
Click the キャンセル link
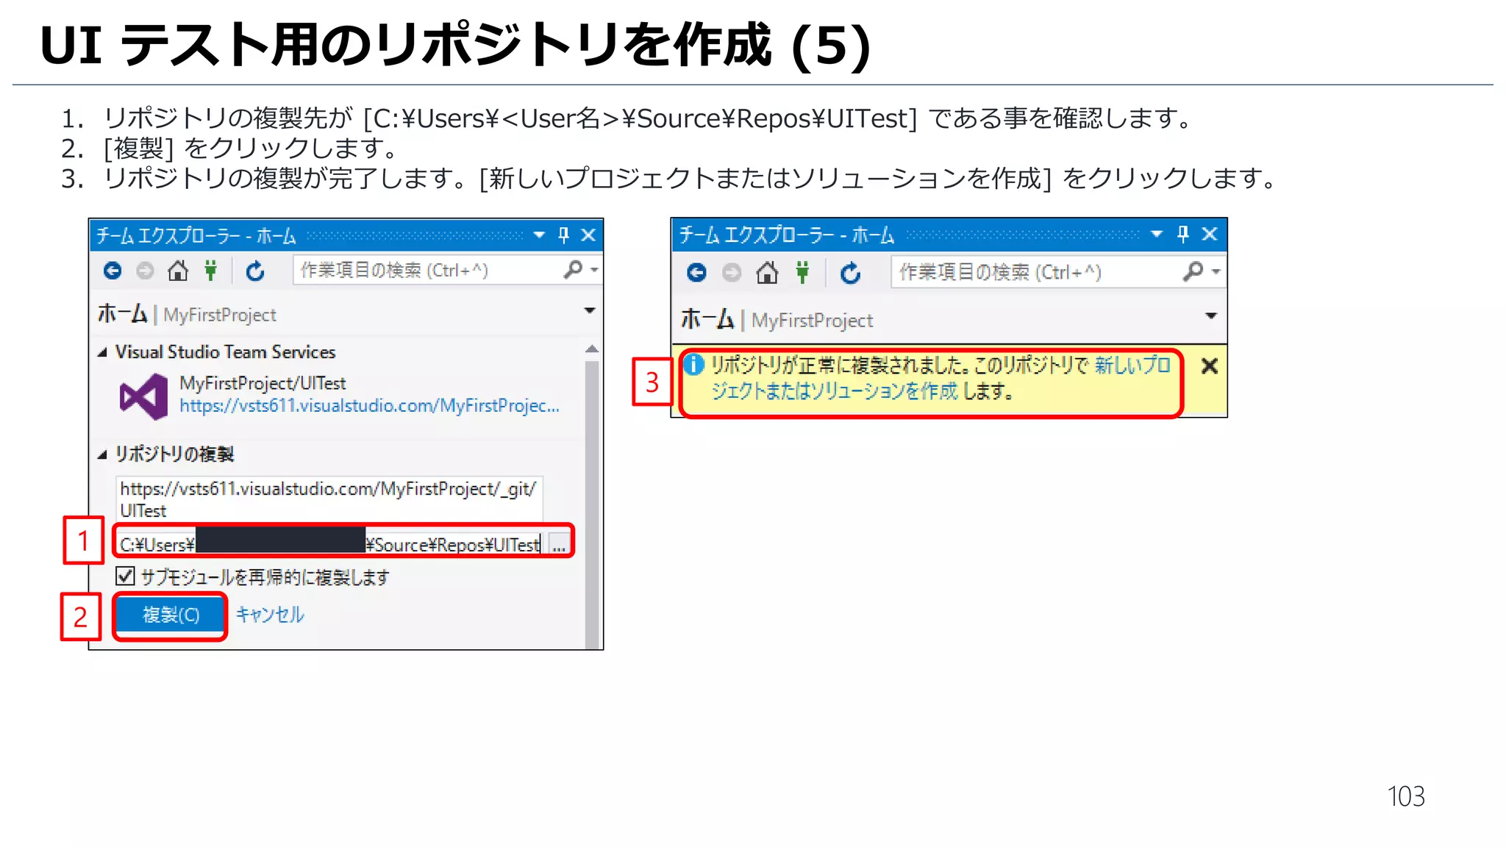[270, 615]
